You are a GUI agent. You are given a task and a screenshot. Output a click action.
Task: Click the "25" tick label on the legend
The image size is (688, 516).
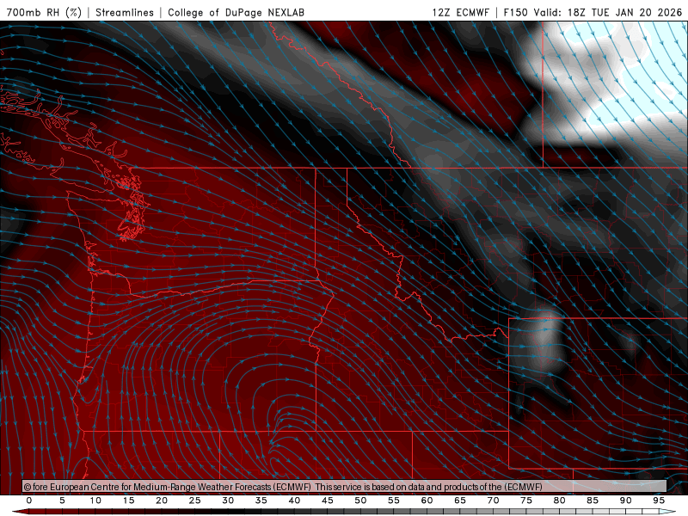coord(195,501)
